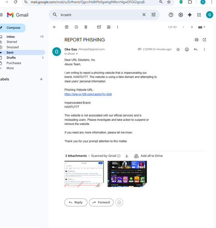Click the email subject REPORT PHISHING
Viewport: 216px width, 228px height.
85,40
